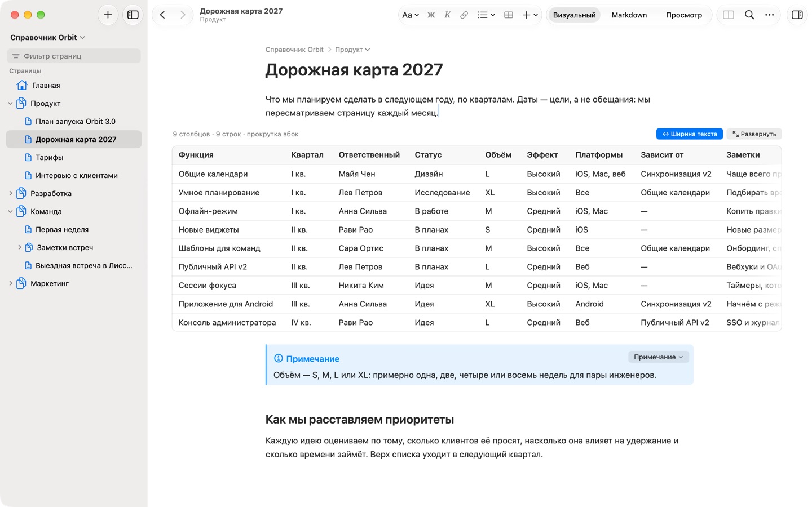Open the Первая неделя page
The height and width of the screenshot is (507, 812).
(74, 230)
